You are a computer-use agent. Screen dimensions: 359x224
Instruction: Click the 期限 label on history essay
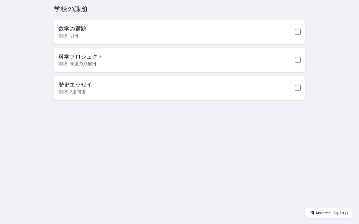point(63,92)
